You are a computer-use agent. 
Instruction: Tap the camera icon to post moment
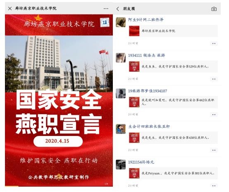[x=214, y=9]
